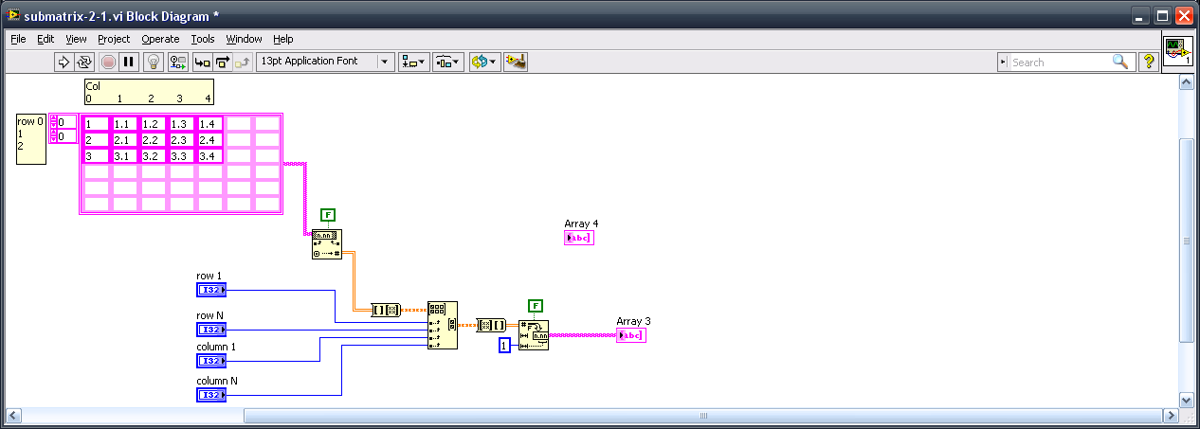The image size is (1200, 429).
Task: Open the 13pt Application Font dropdown
Action: [325, 62]
